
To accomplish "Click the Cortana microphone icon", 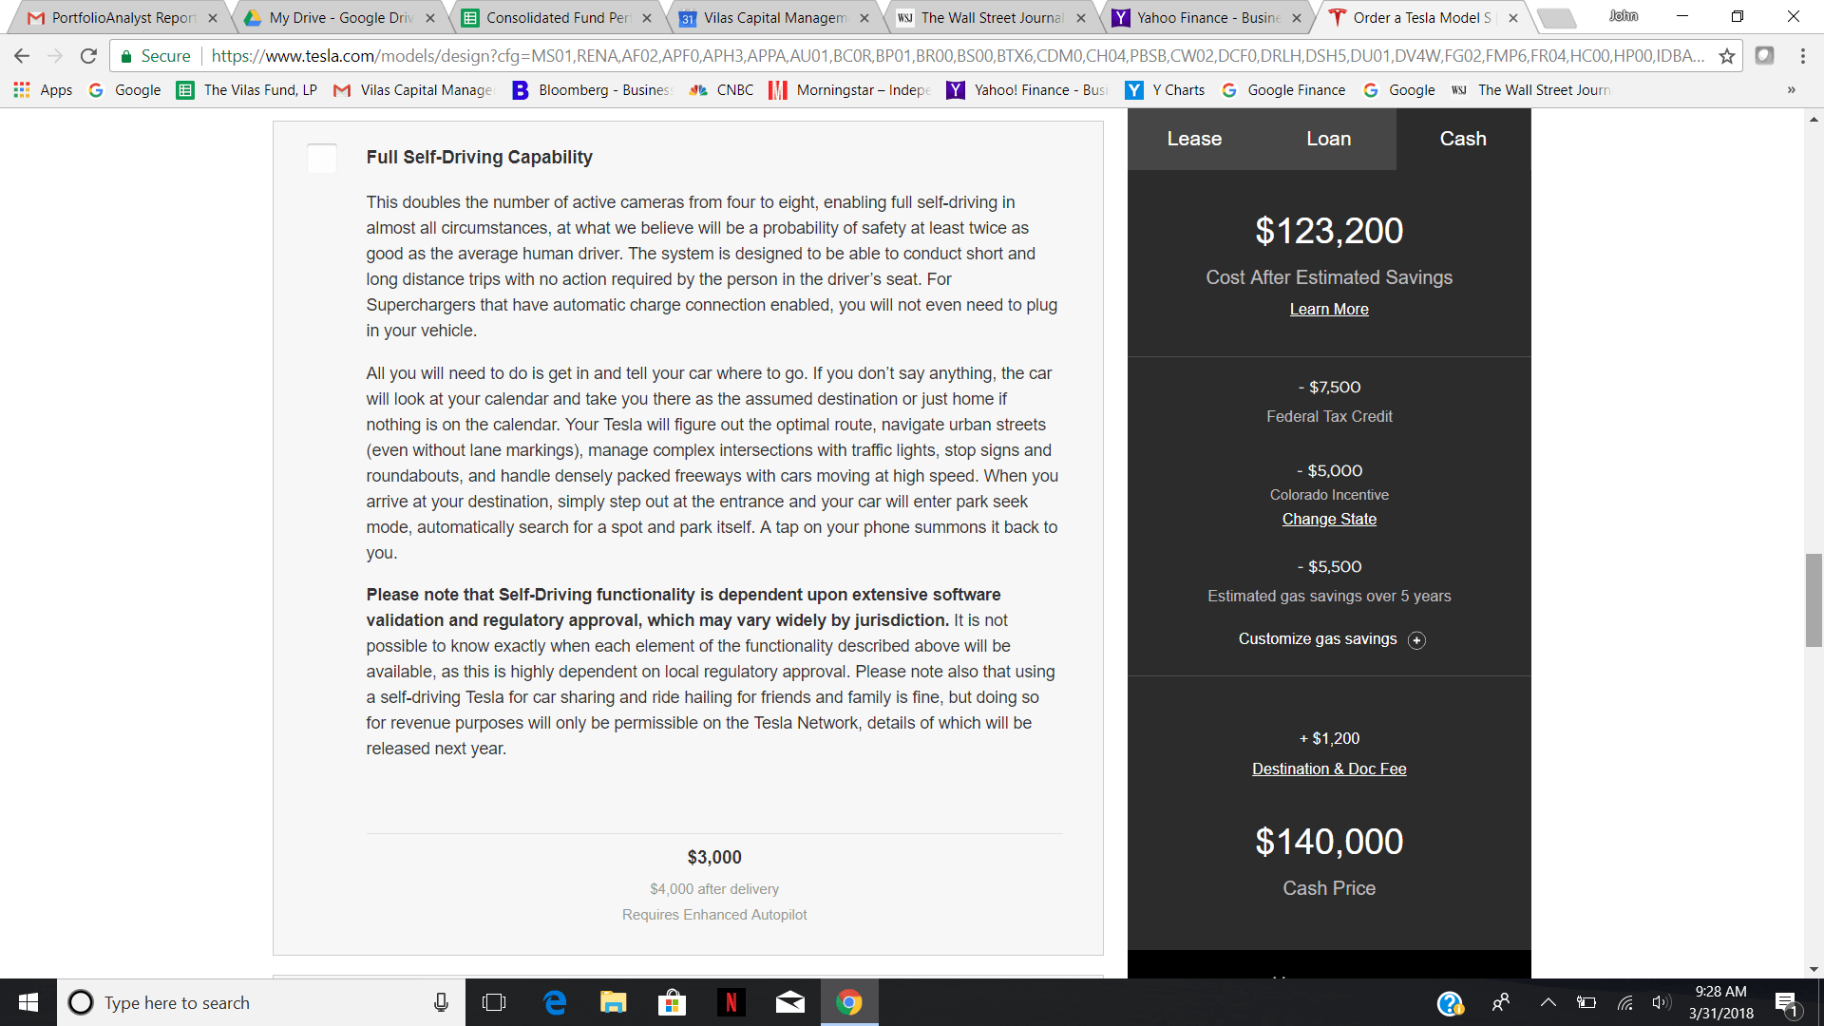I will [x=441, y=1002].
